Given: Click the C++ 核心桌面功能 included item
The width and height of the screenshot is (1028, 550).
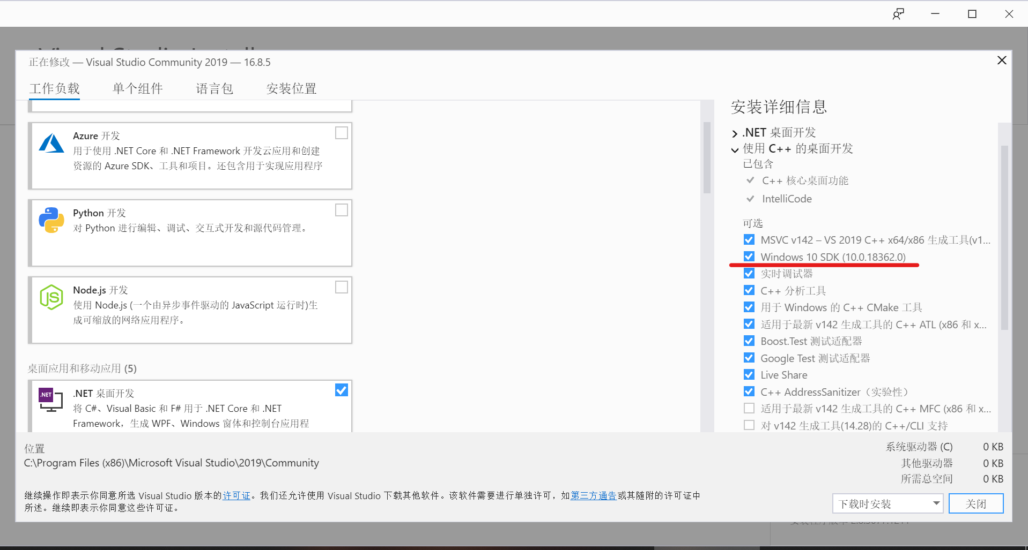Looking at the screenshot, I should 805,181.
